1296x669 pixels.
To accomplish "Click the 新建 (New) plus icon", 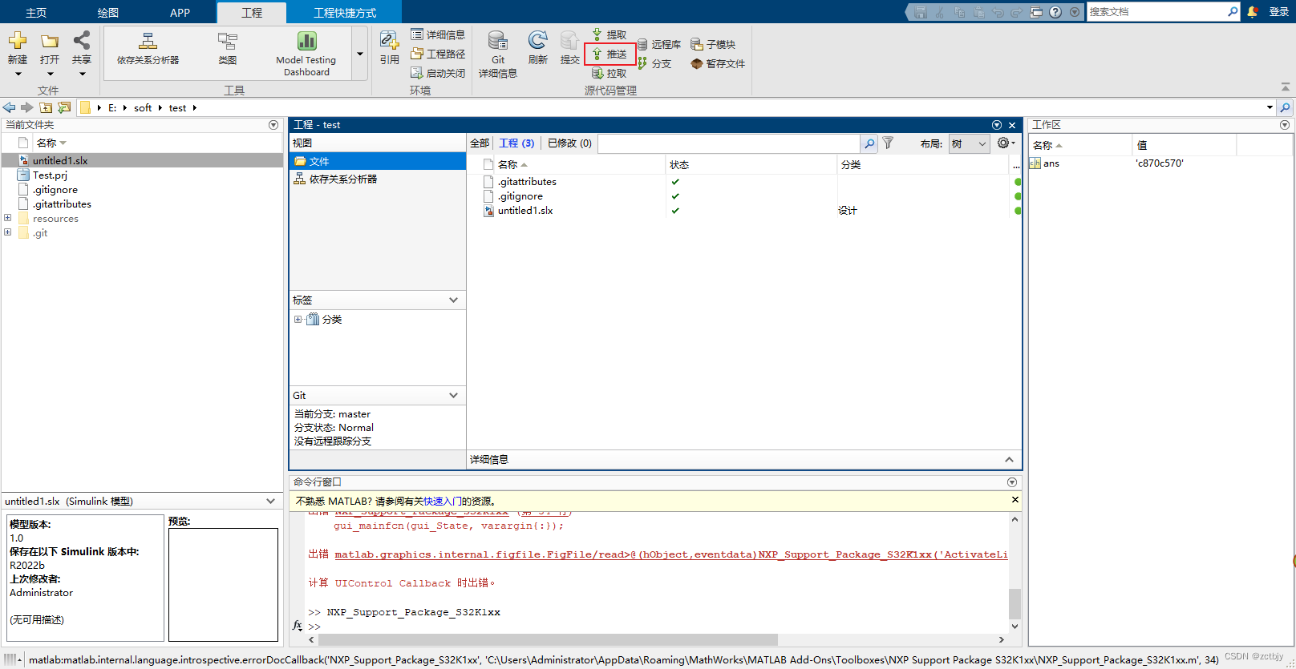I will pyautogui.click(x=18, y=41).
